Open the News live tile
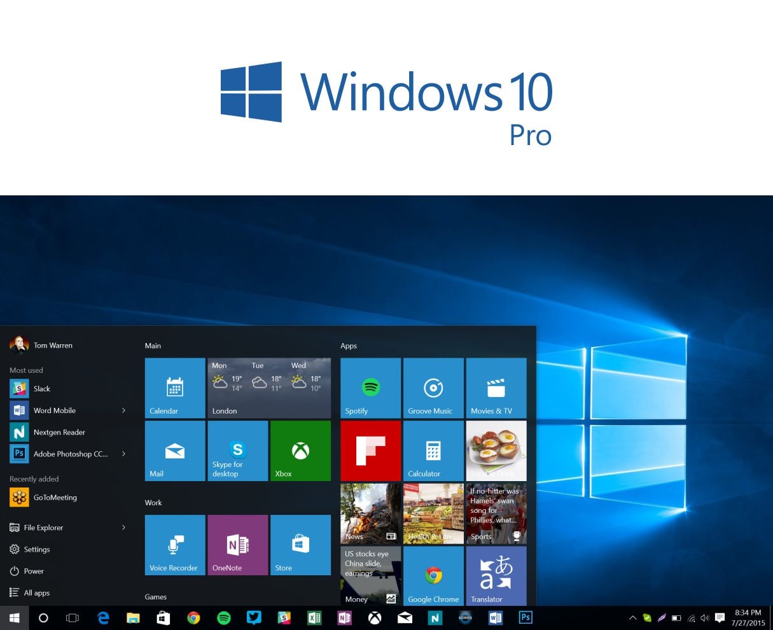The image size is (773, 630). click(x=371, y=514)
